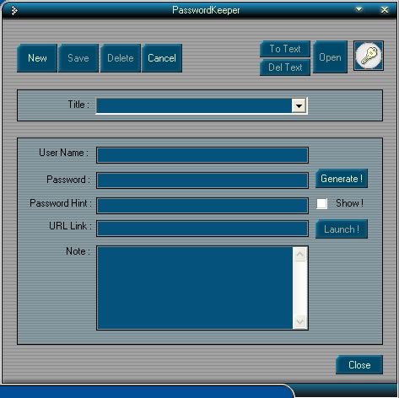Viewport: 399px width, 398px height.
Task: Click the Cancel button
Action: pos(162,58)
